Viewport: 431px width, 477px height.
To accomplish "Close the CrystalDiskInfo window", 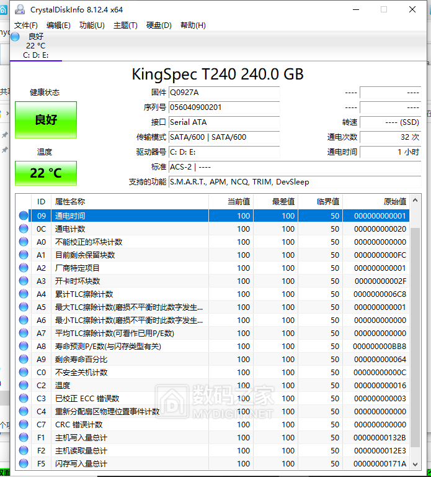I will tap(412, 9).
